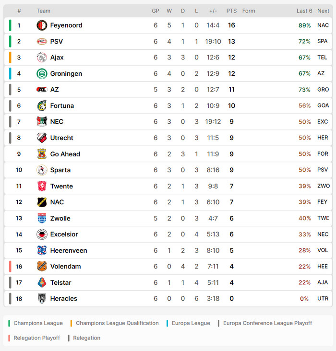The image size is (336, 351).
Task: Click the Europa League blue legend marker
Action: pos(168,323)
